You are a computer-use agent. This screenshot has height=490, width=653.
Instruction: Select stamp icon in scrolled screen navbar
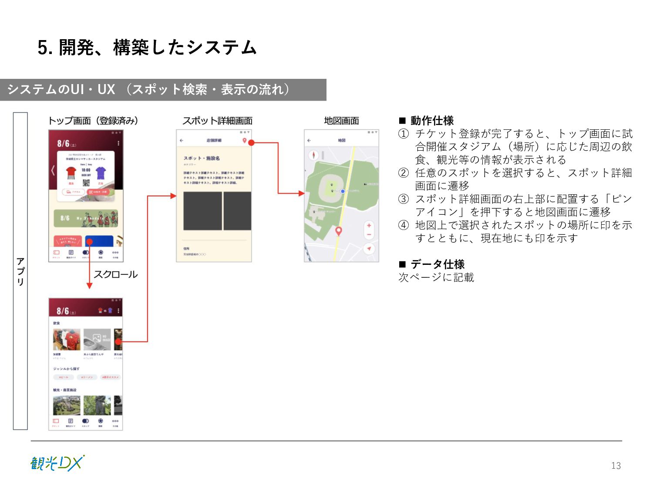point(85,421)
